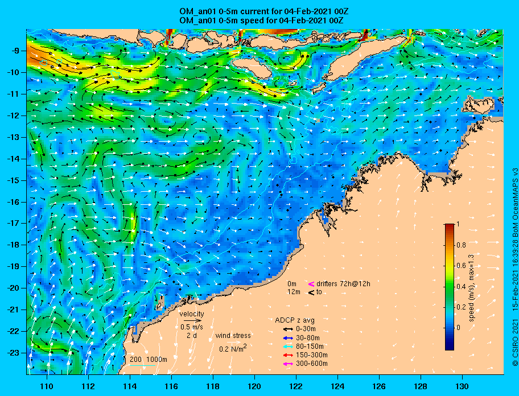Click the '0.5 m/s' velocity scale text
The height and width of the screenshot is (396, 519).
coord(192,327)
